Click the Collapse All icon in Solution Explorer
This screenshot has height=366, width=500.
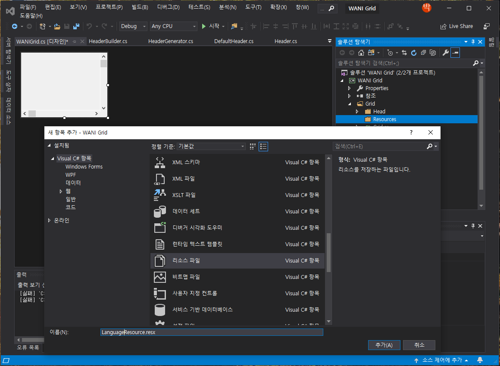coord(423,53)
